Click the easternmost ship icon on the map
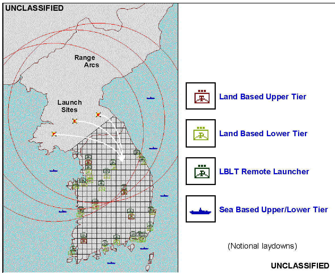 [164, 196]
